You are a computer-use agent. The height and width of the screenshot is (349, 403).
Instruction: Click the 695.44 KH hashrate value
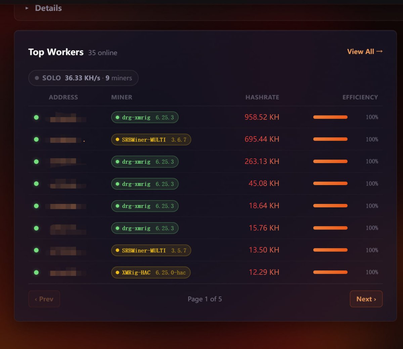[262, 139]
